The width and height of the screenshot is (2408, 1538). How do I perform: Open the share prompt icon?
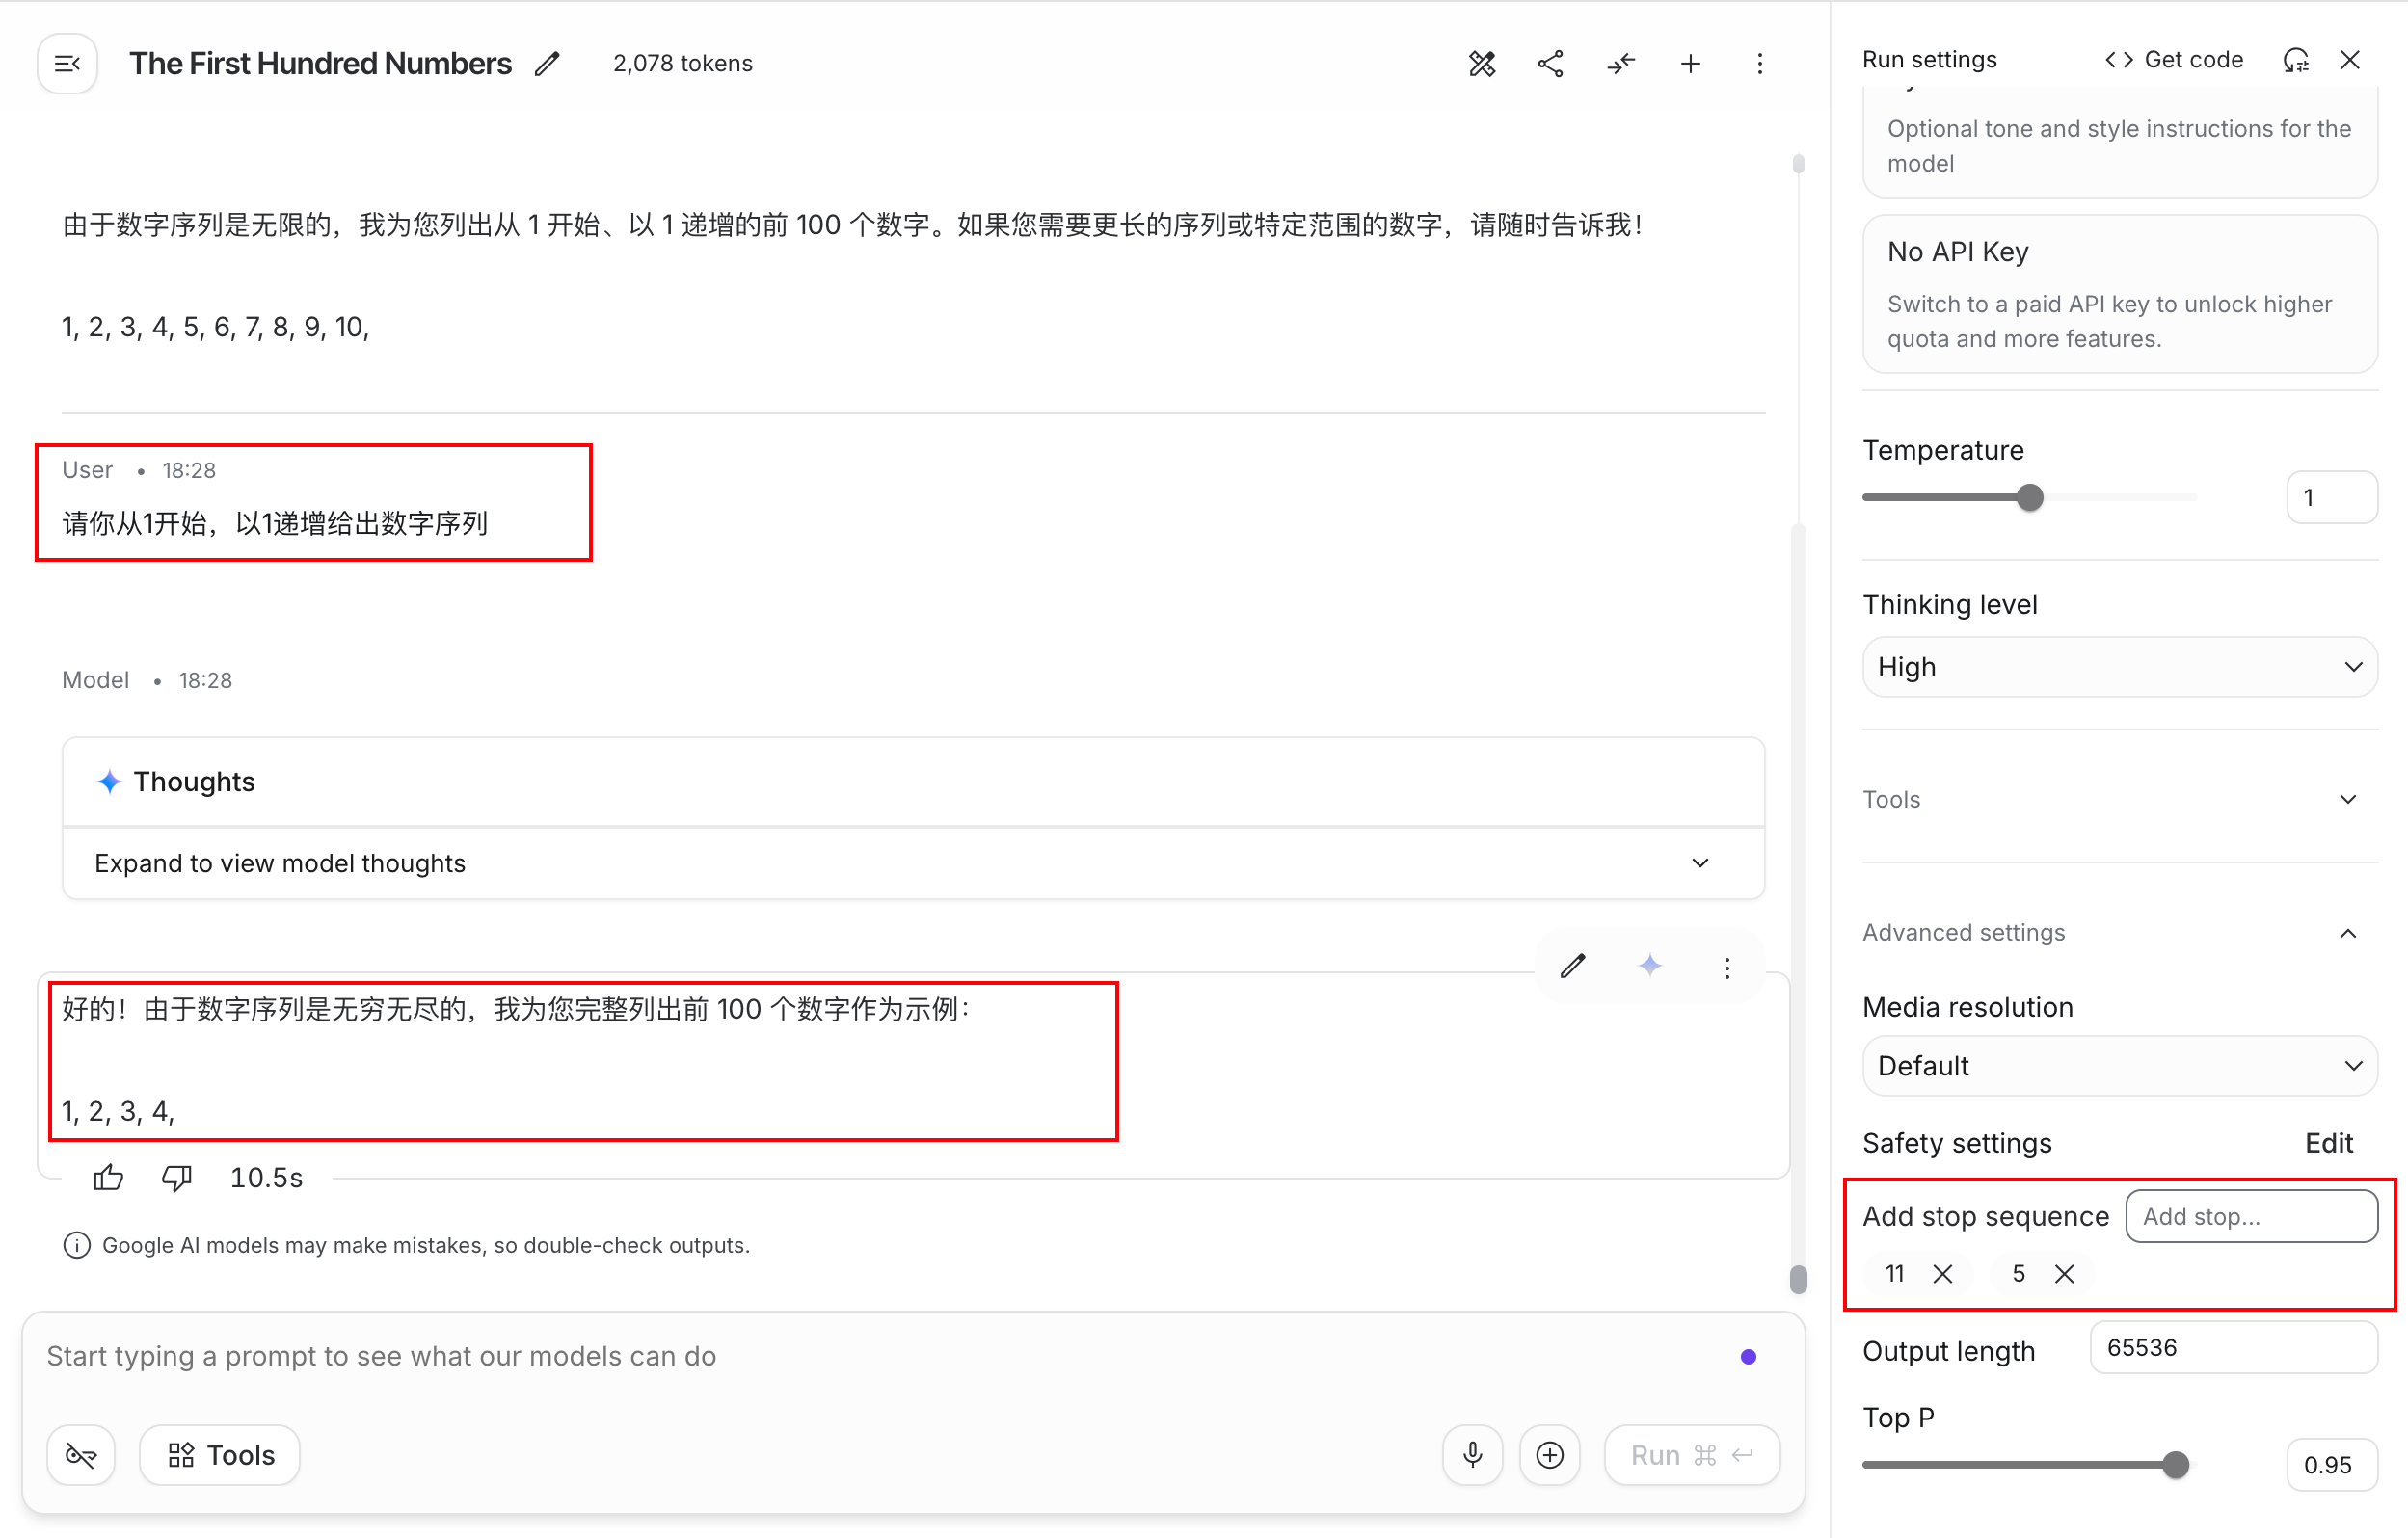(1550, 64)
